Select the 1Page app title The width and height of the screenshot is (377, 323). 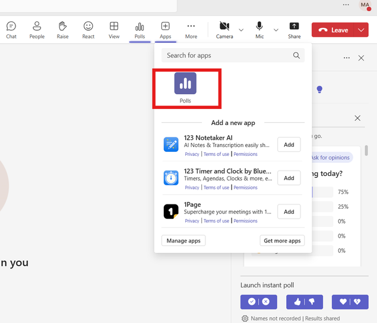coord(192,204)
